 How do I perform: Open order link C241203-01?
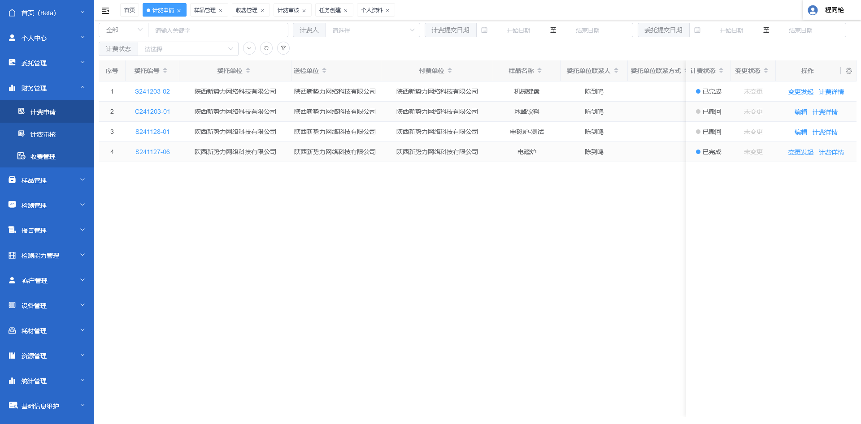coord(152,111)
